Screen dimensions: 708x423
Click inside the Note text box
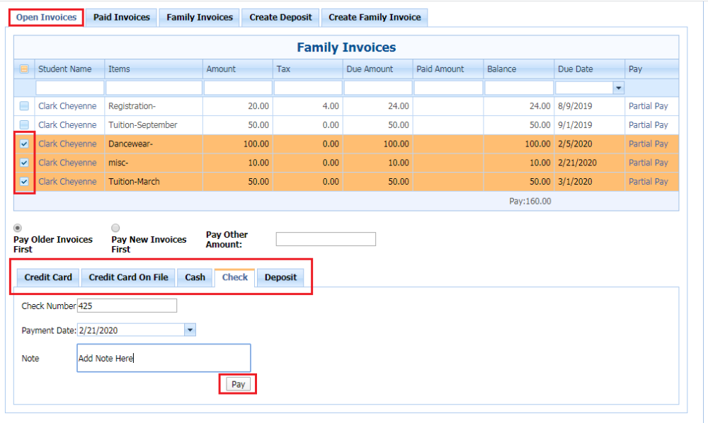[163, 358]
